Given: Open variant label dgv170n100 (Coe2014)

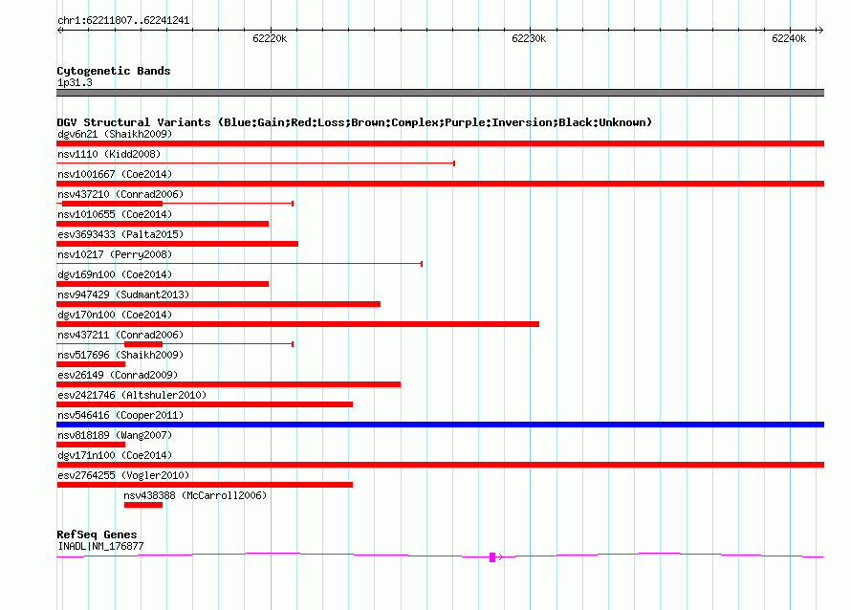Looking at the screenshot, I should [x=115, y=315].
